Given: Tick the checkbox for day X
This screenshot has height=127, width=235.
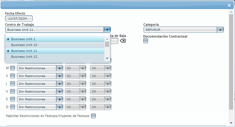Looking at the screenshot, I should (12, 76).
